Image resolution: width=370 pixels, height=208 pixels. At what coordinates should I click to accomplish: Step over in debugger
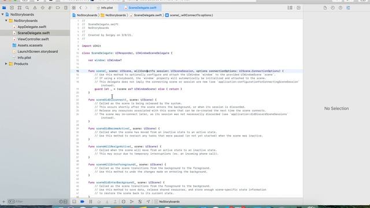point(99,202)
